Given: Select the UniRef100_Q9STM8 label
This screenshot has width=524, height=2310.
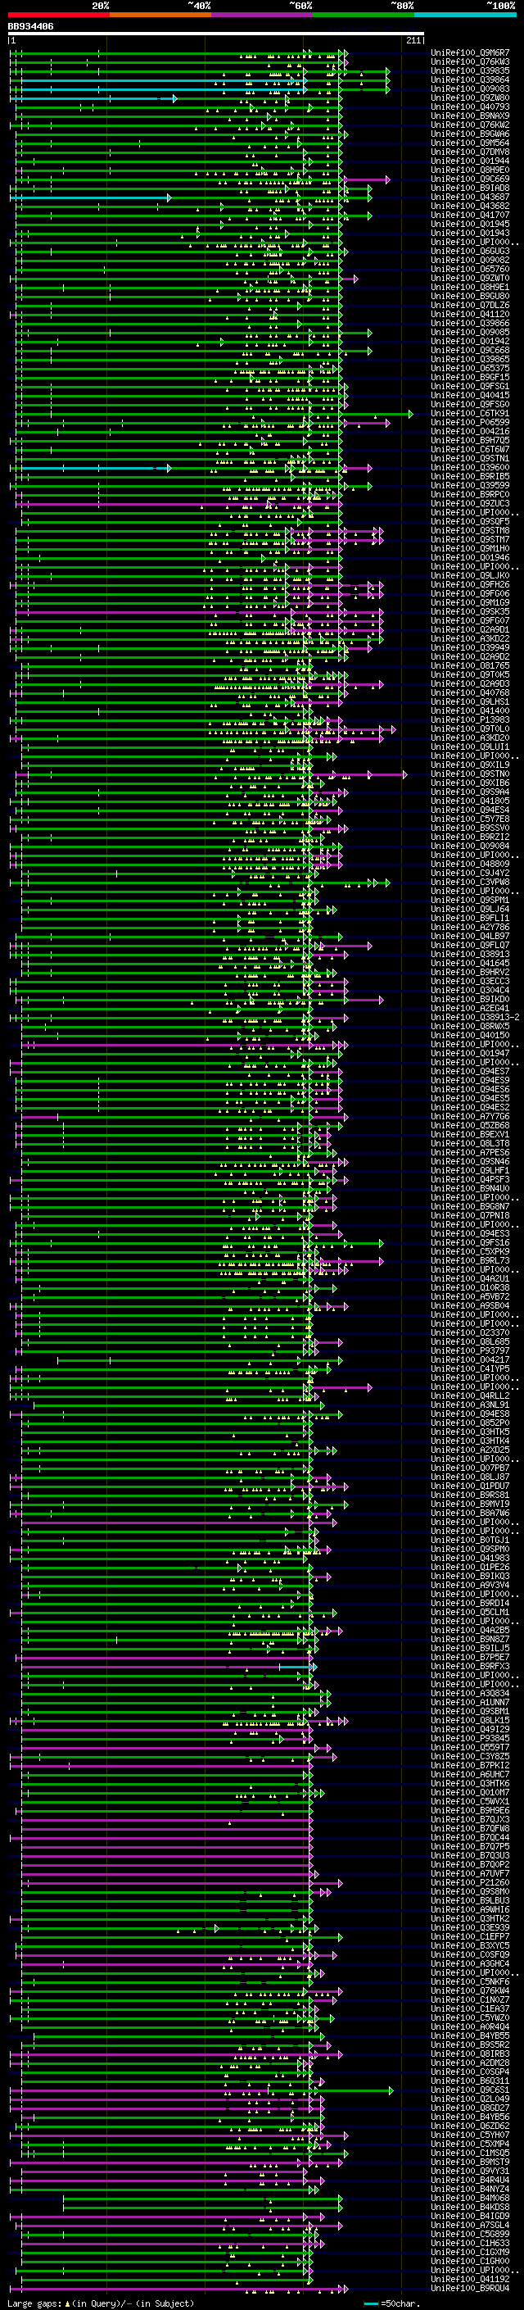Looking at the screenshot, I should pos(470,531).
